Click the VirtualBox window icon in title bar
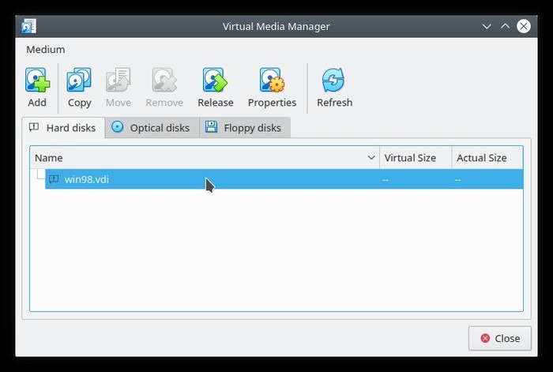 coord(28,26)
